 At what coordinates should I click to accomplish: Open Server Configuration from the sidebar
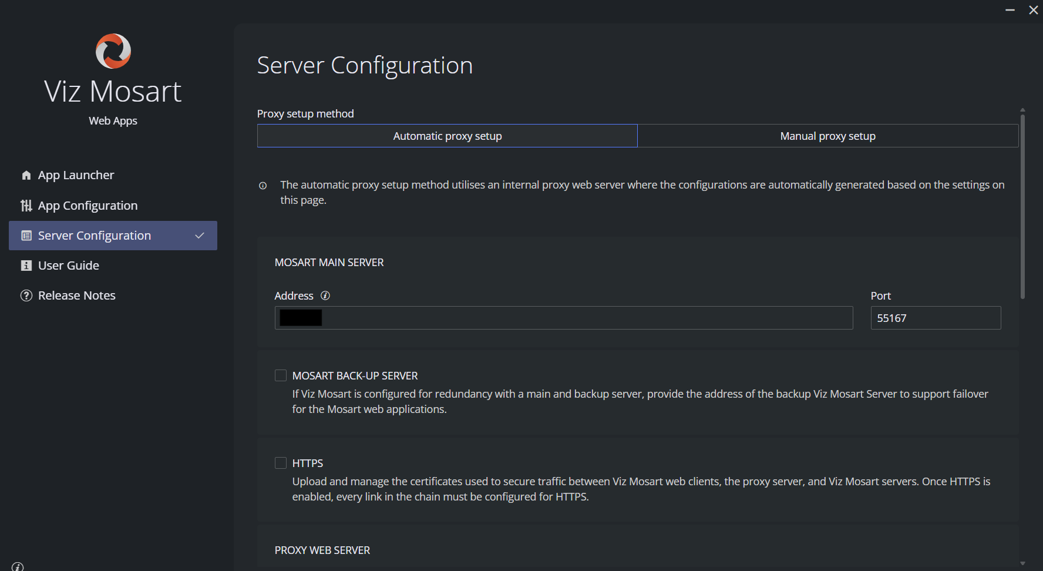[x=113, y=236]
